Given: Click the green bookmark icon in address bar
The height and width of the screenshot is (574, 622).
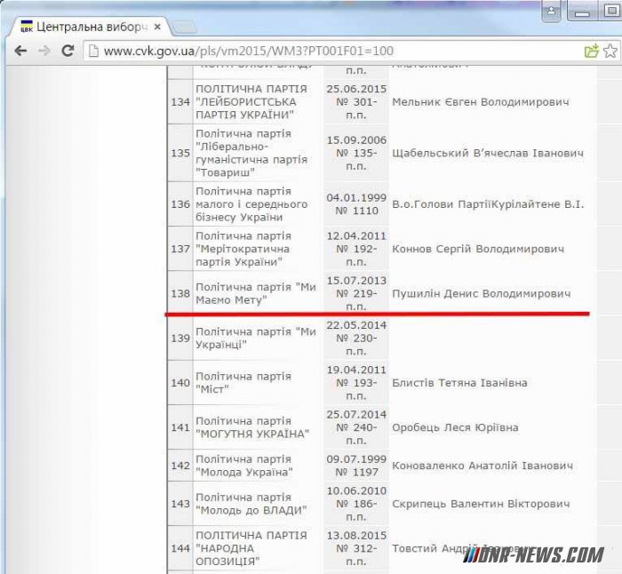Looking at the screenshot, I should [x=591, y=52].
